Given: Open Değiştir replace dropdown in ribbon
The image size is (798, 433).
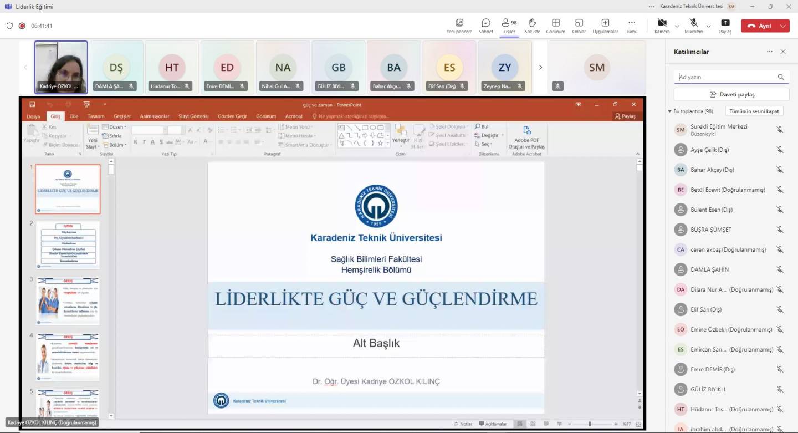Looking at the screenshot, I should click(489, 135).
